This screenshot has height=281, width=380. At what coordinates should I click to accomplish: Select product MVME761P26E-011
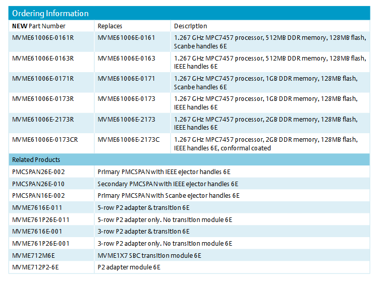pos(41,220)
